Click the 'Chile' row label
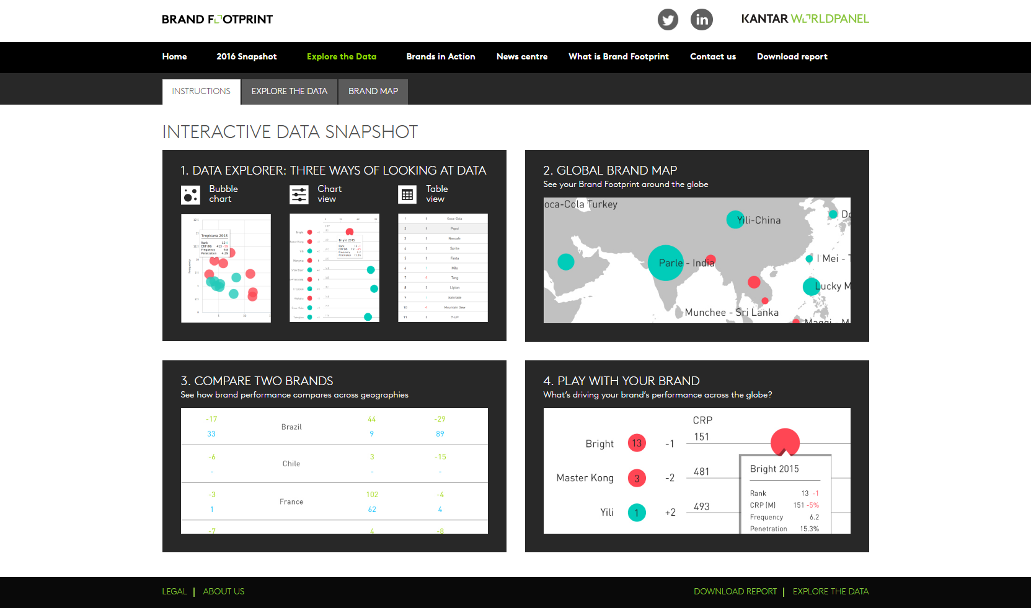 click(x=291, y=464)
